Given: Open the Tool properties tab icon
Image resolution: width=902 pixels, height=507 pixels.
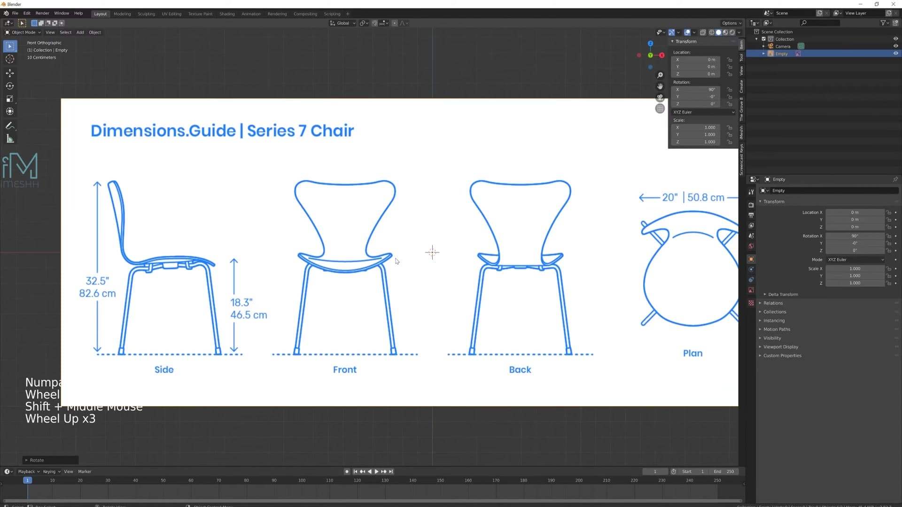Looking at the screenshot, I should [751, 192].
